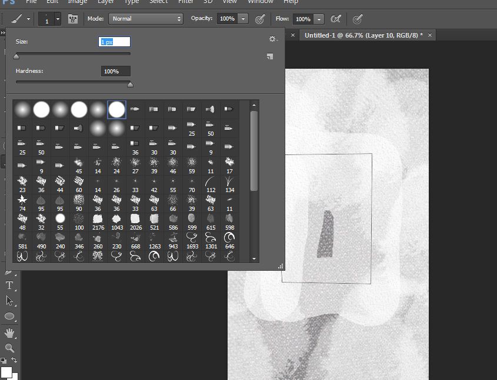Click the brush list scroll up arrow
Viewport: 497px width, 380px height.
tap(254, 105)
